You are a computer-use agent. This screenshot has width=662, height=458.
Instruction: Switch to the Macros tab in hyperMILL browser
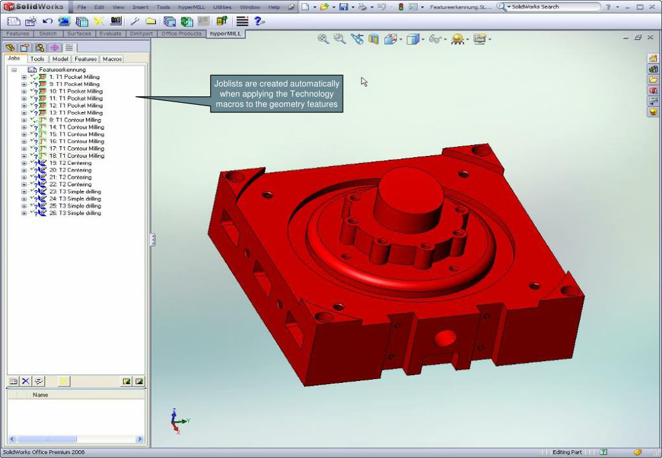tap(112, 59)
